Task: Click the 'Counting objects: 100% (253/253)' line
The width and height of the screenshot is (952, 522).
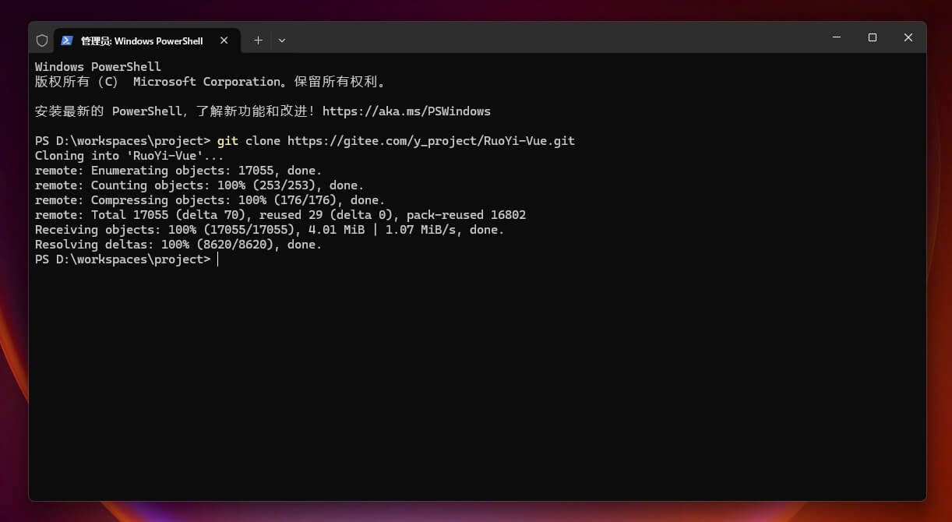Action: [x=199, y=185]
